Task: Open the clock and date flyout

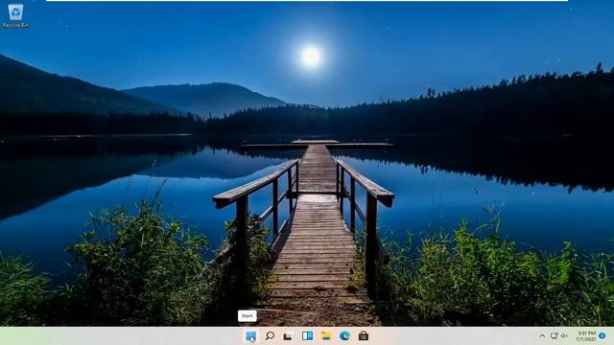Action: coord(586,336)
